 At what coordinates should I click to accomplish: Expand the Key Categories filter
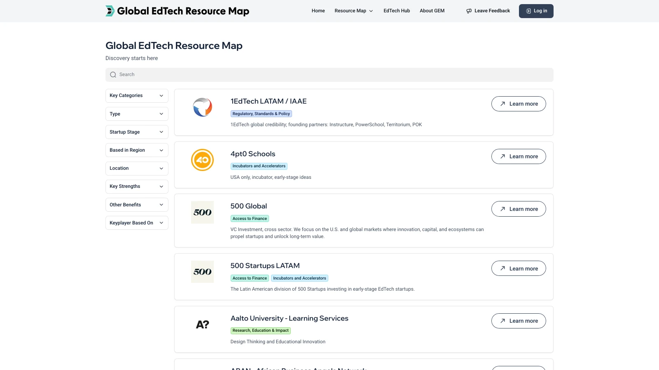[137, 96]
